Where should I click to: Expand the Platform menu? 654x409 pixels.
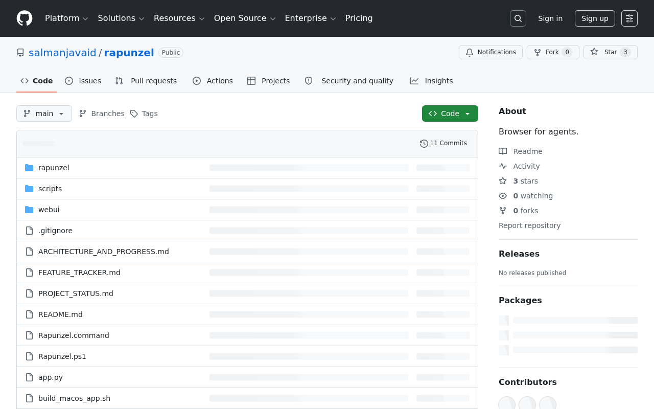pyautogui.click(x=66, y=18)
